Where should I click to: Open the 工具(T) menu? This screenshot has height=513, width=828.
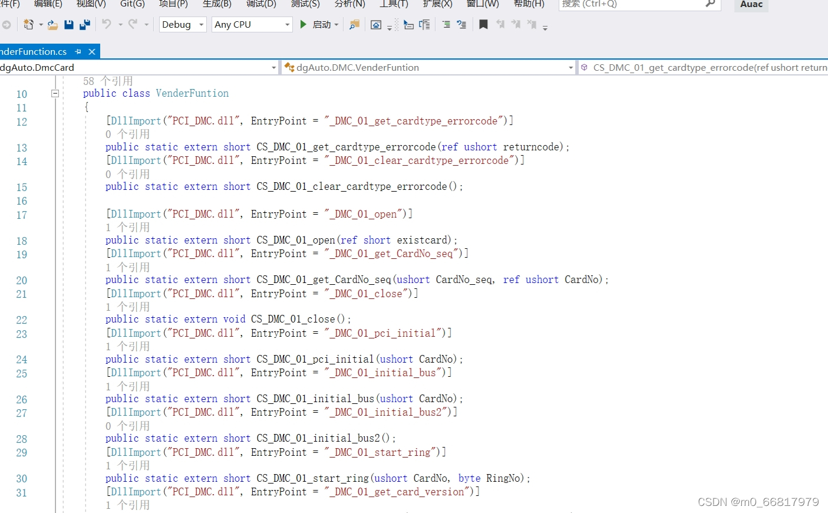[394, 4]
